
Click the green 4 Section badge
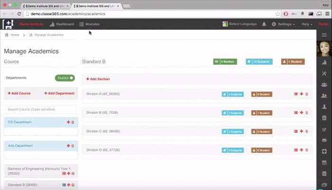pos(225,62)
